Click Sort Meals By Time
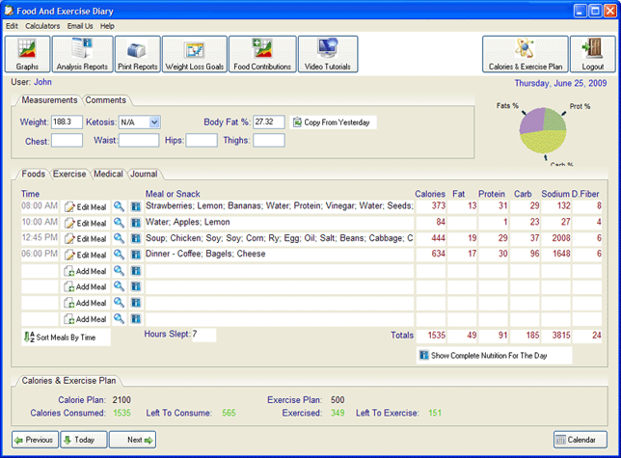621x458 pixels. pyautogui.click(x=67, y=337)
